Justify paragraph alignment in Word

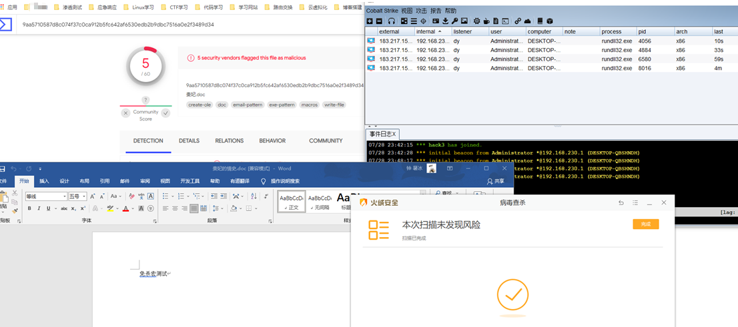[194, 208]
